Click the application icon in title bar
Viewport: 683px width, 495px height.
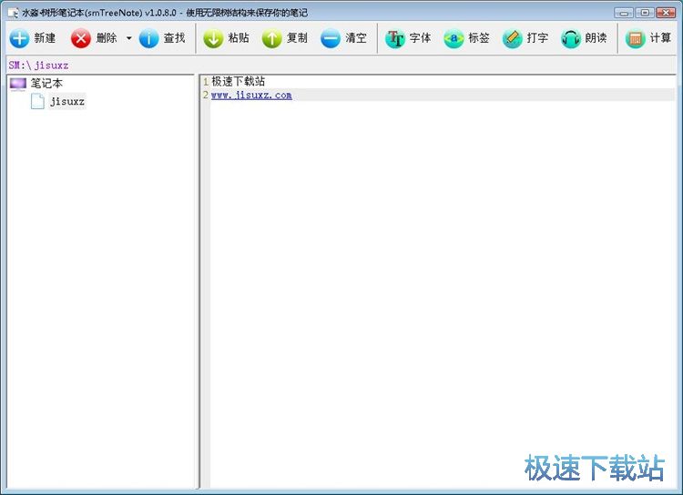coord(13,13)
